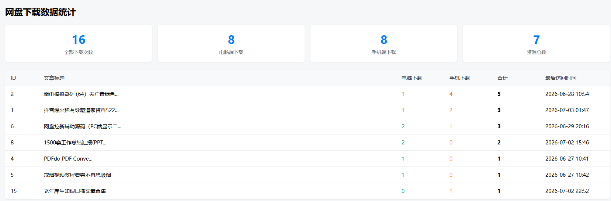
Task: Click the 合计 column header
Action: (503, 78)
